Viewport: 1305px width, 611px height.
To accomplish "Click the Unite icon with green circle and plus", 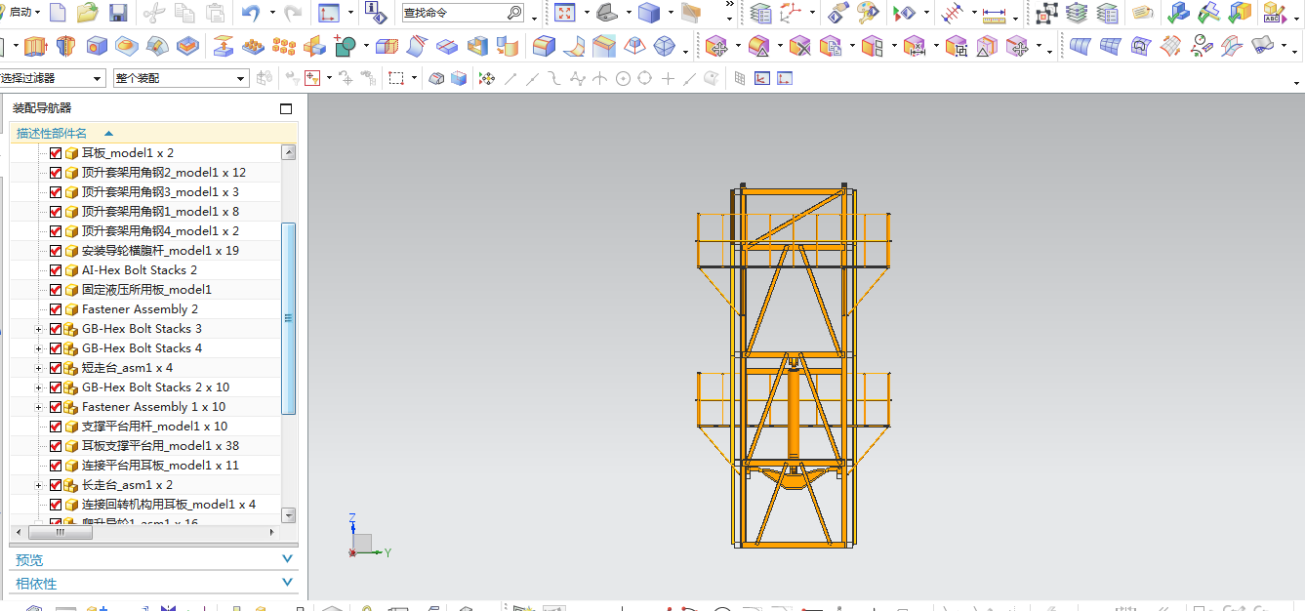I will pos(345,46).
